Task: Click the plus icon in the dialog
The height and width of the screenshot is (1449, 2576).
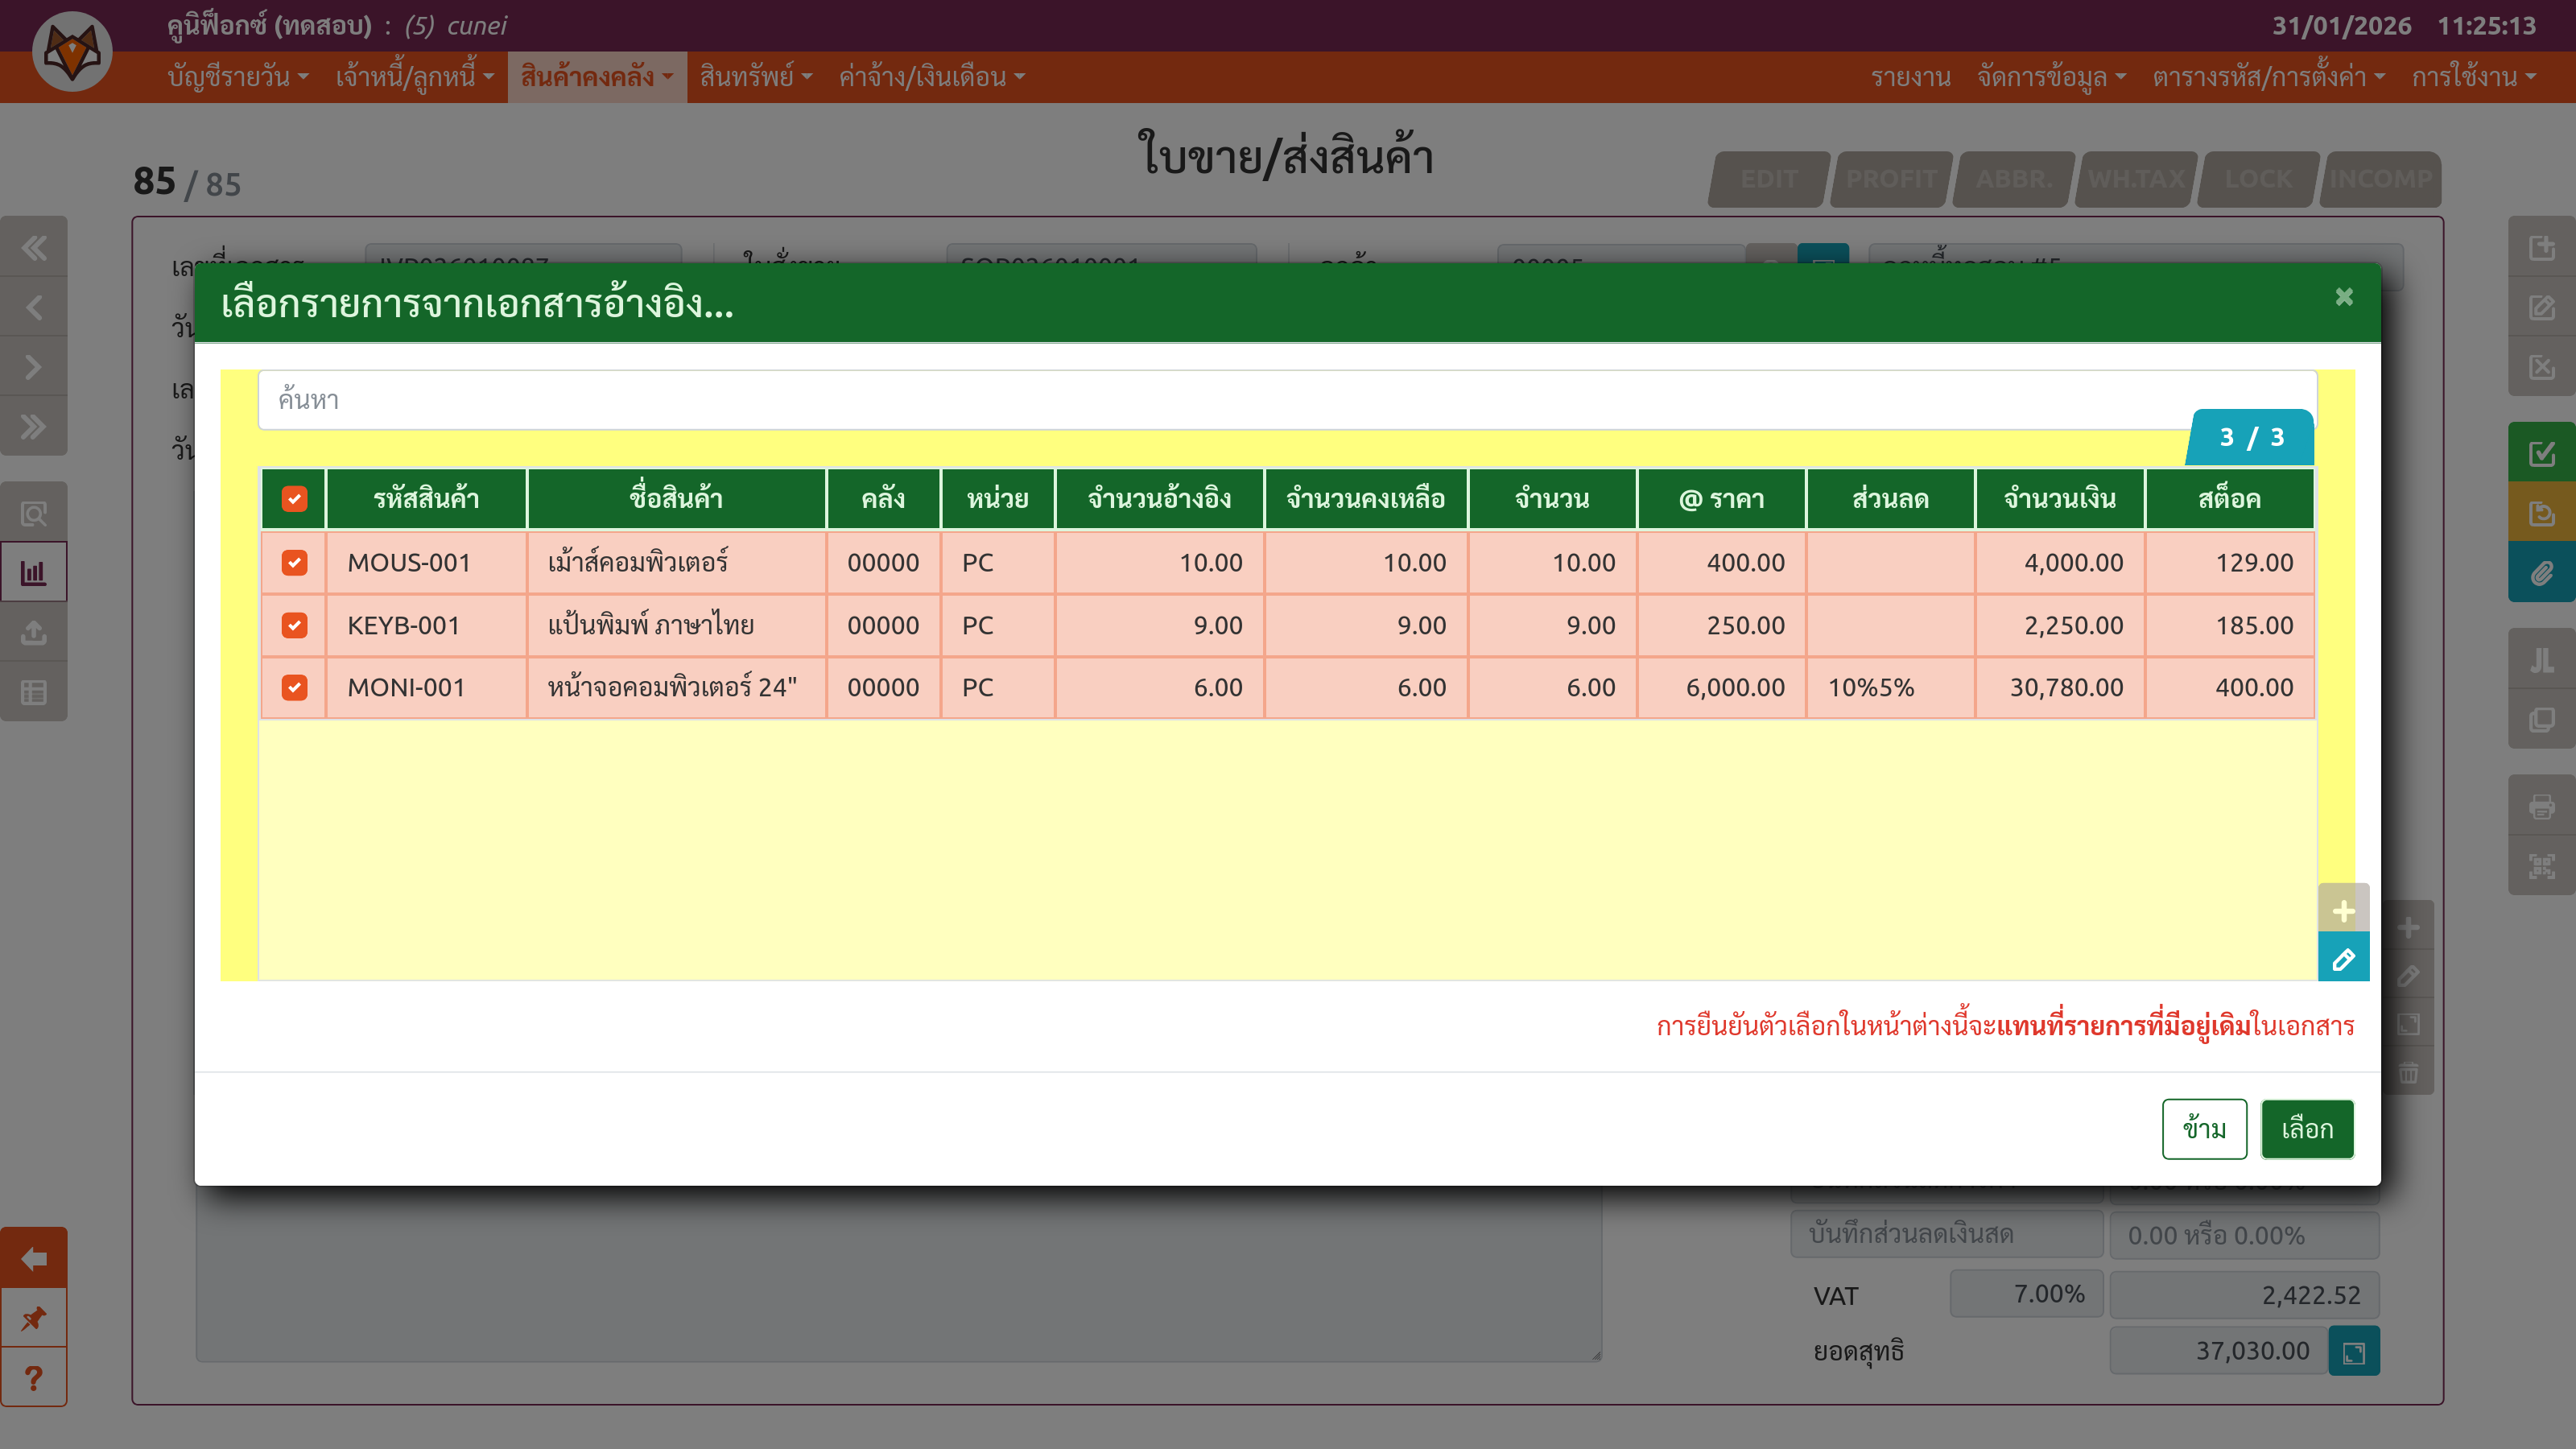Action: pos(2342,911)
